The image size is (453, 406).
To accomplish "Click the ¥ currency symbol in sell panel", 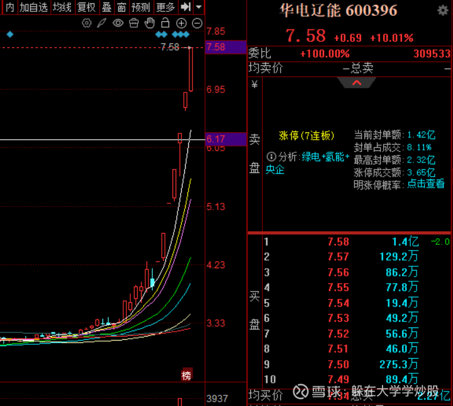I will (255, 85).
